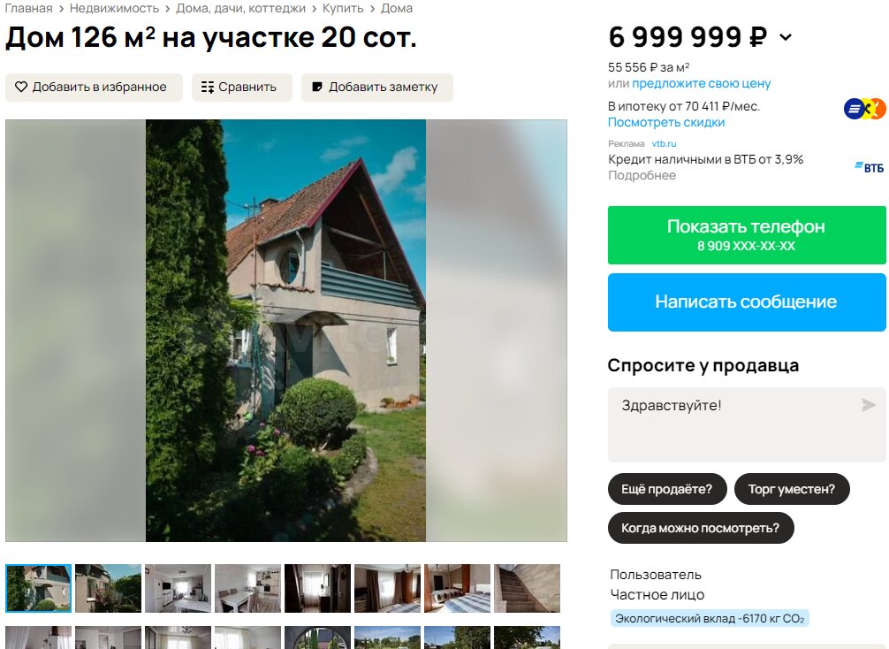Choose Когда можно посмотреть? quick question
The image size is (889, 649).
(700, 528)
